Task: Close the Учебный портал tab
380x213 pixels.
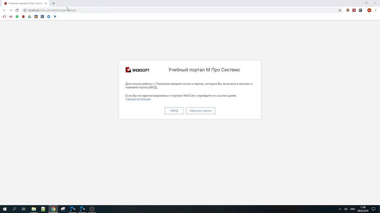Action: pos(46,3)
